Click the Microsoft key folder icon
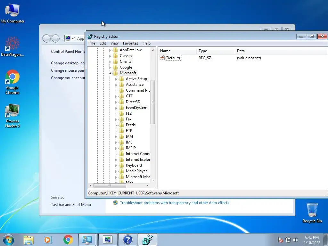The width and height of the screenshot is (328, 246). pyautogui.click(x=115, y=73)
